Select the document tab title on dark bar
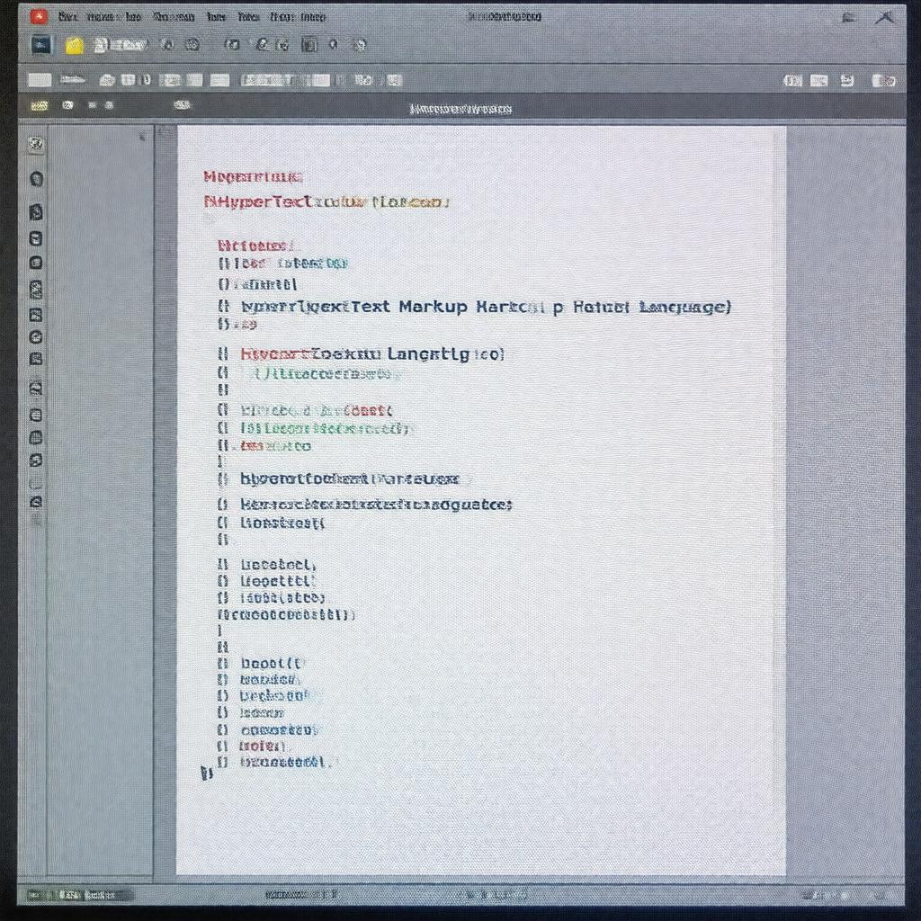 [x=460, y=109]
